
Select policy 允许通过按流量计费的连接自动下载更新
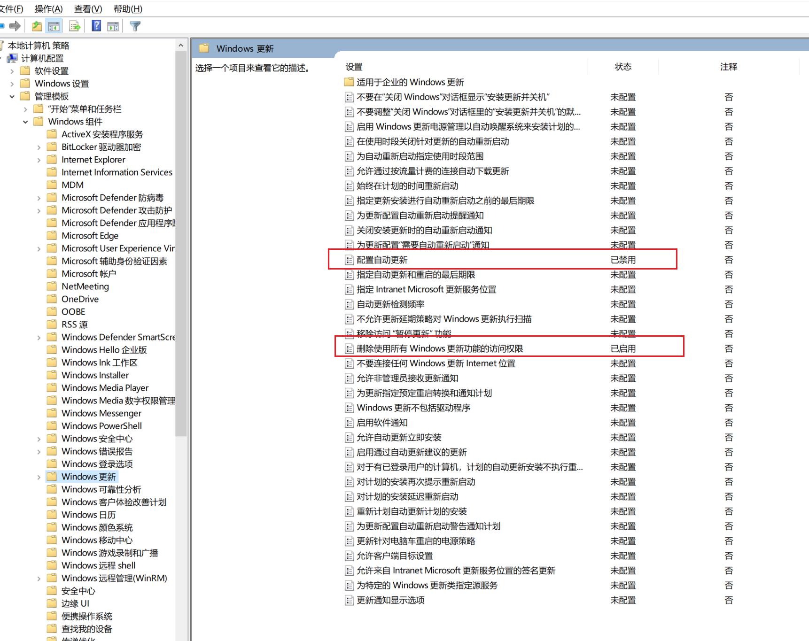click(x=433, y=171)
